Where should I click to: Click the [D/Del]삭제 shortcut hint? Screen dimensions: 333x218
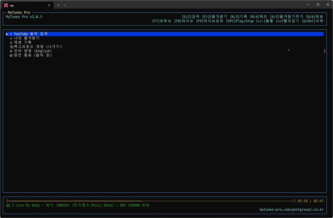(312, 21)
